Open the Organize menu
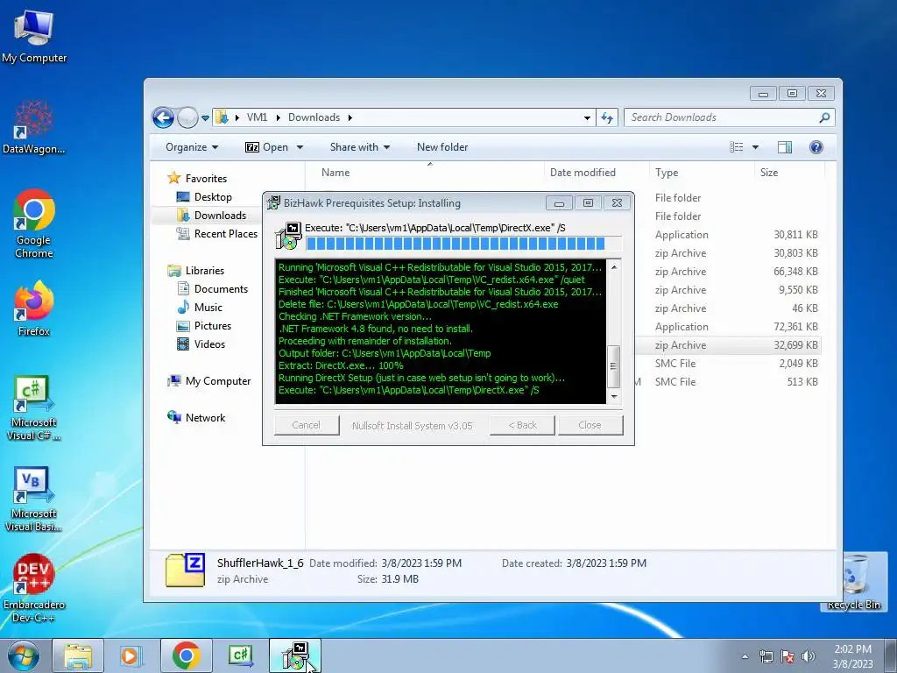897x673 pixels. (x=192, y=147)
